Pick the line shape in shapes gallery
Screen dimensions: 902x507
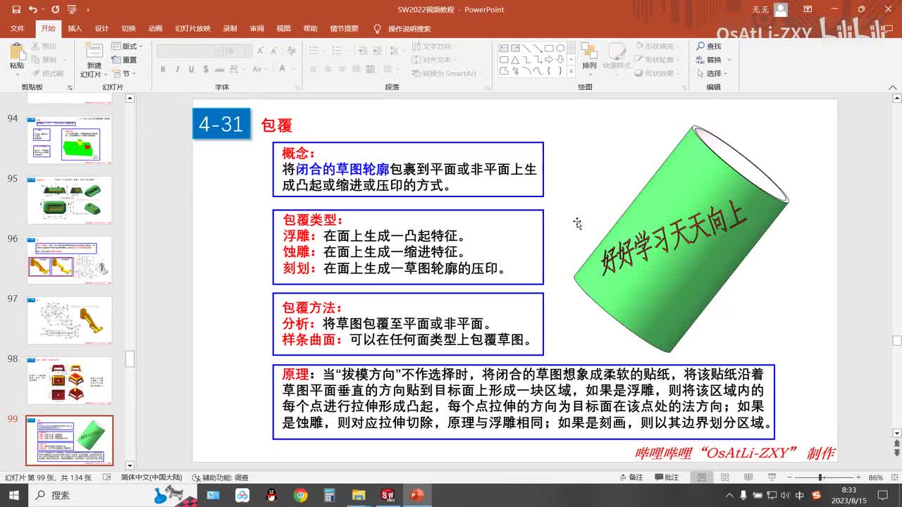click(x=526, y=48)
